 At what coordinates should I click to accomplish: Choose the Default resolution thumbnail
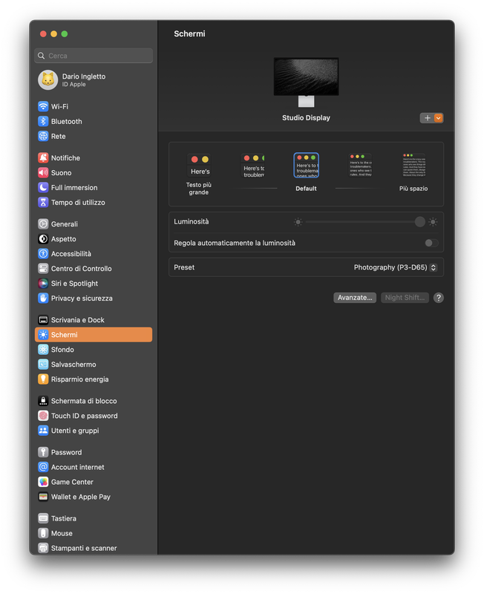pyautogui.click(x=307, y=166)
